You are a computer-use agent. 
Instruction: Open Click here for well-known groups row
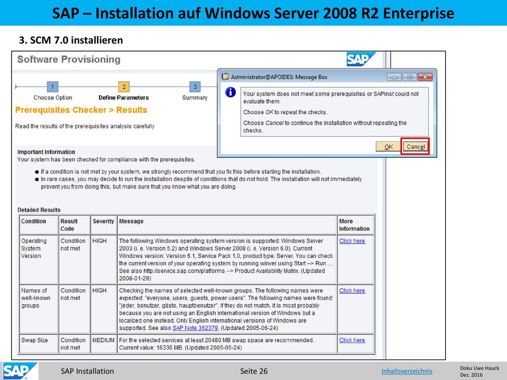click(352, 290)
